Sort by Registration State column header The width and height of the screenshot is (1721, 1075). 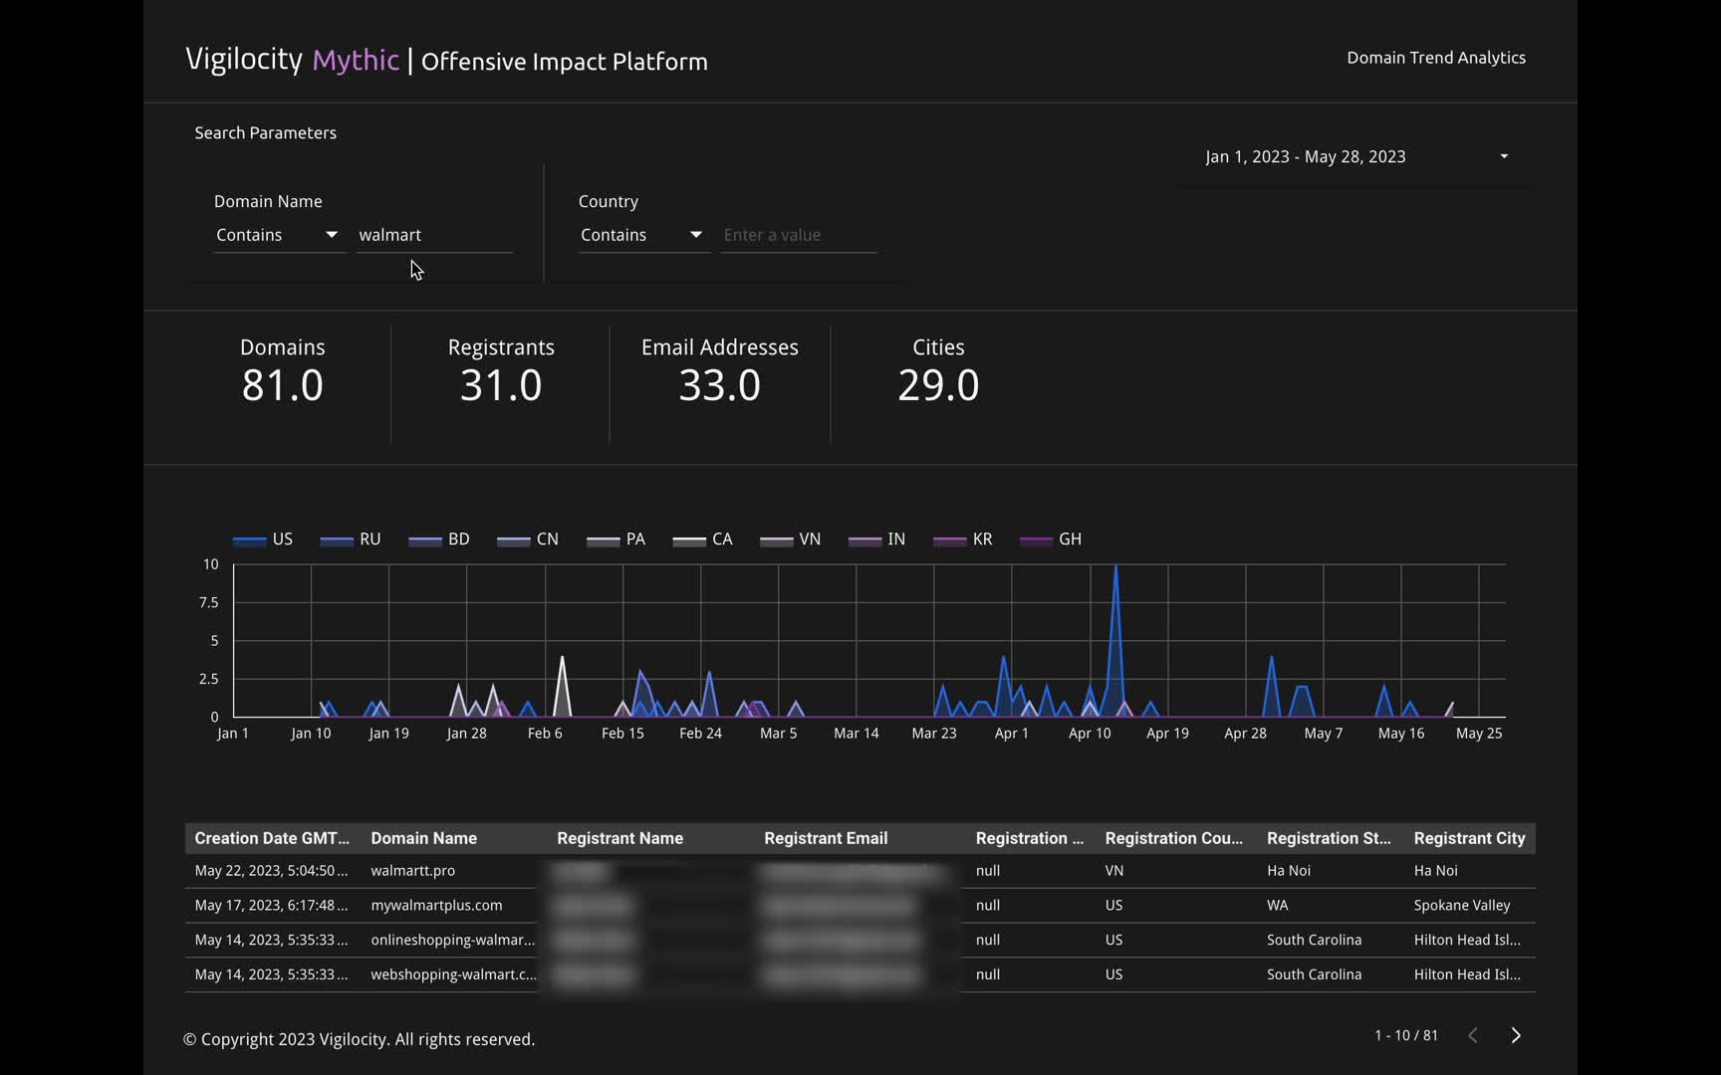(1329, 838)
